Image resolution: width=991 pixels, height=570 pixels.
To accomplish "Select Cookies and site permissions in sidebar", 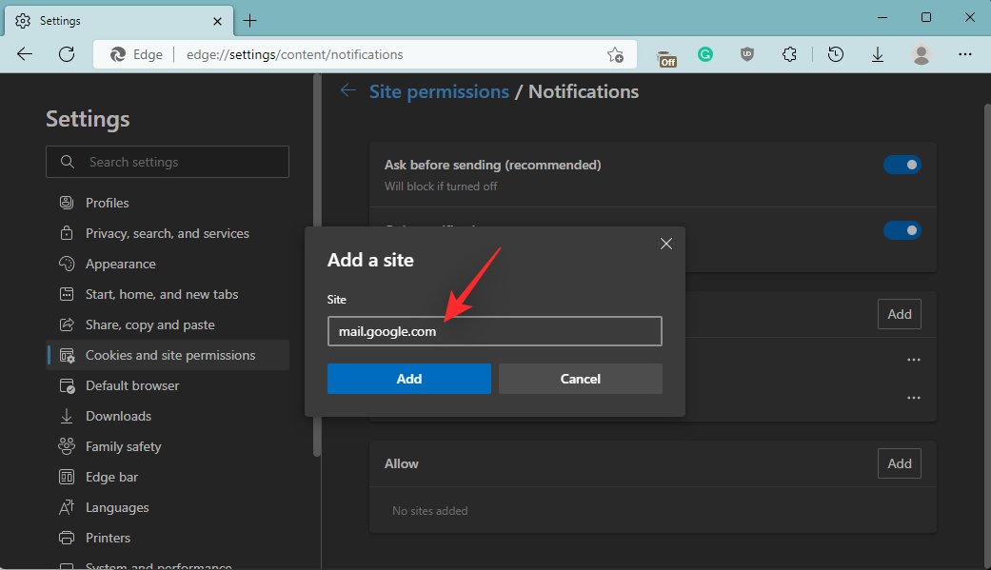I will click(x=169, y=355).
